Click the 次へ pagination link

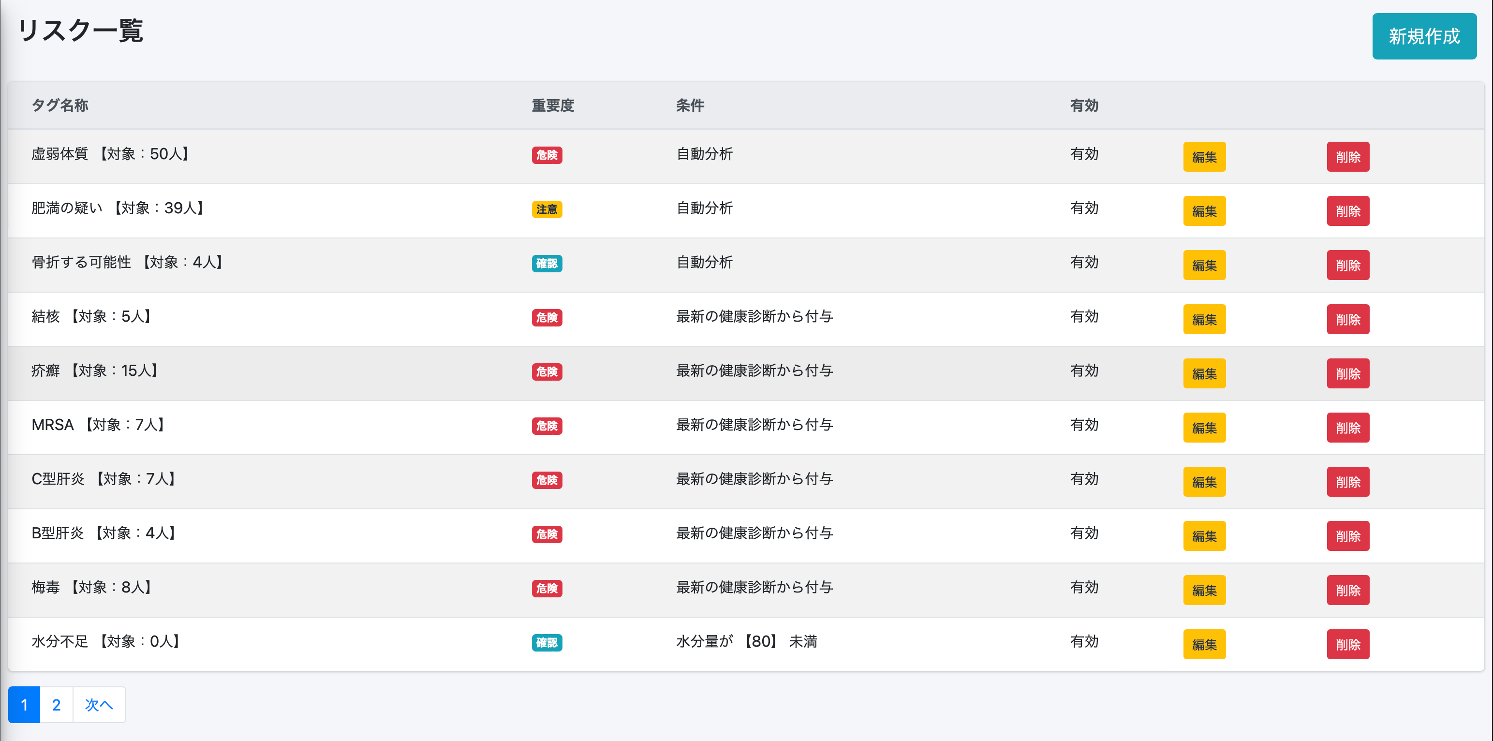pos(99,704)
